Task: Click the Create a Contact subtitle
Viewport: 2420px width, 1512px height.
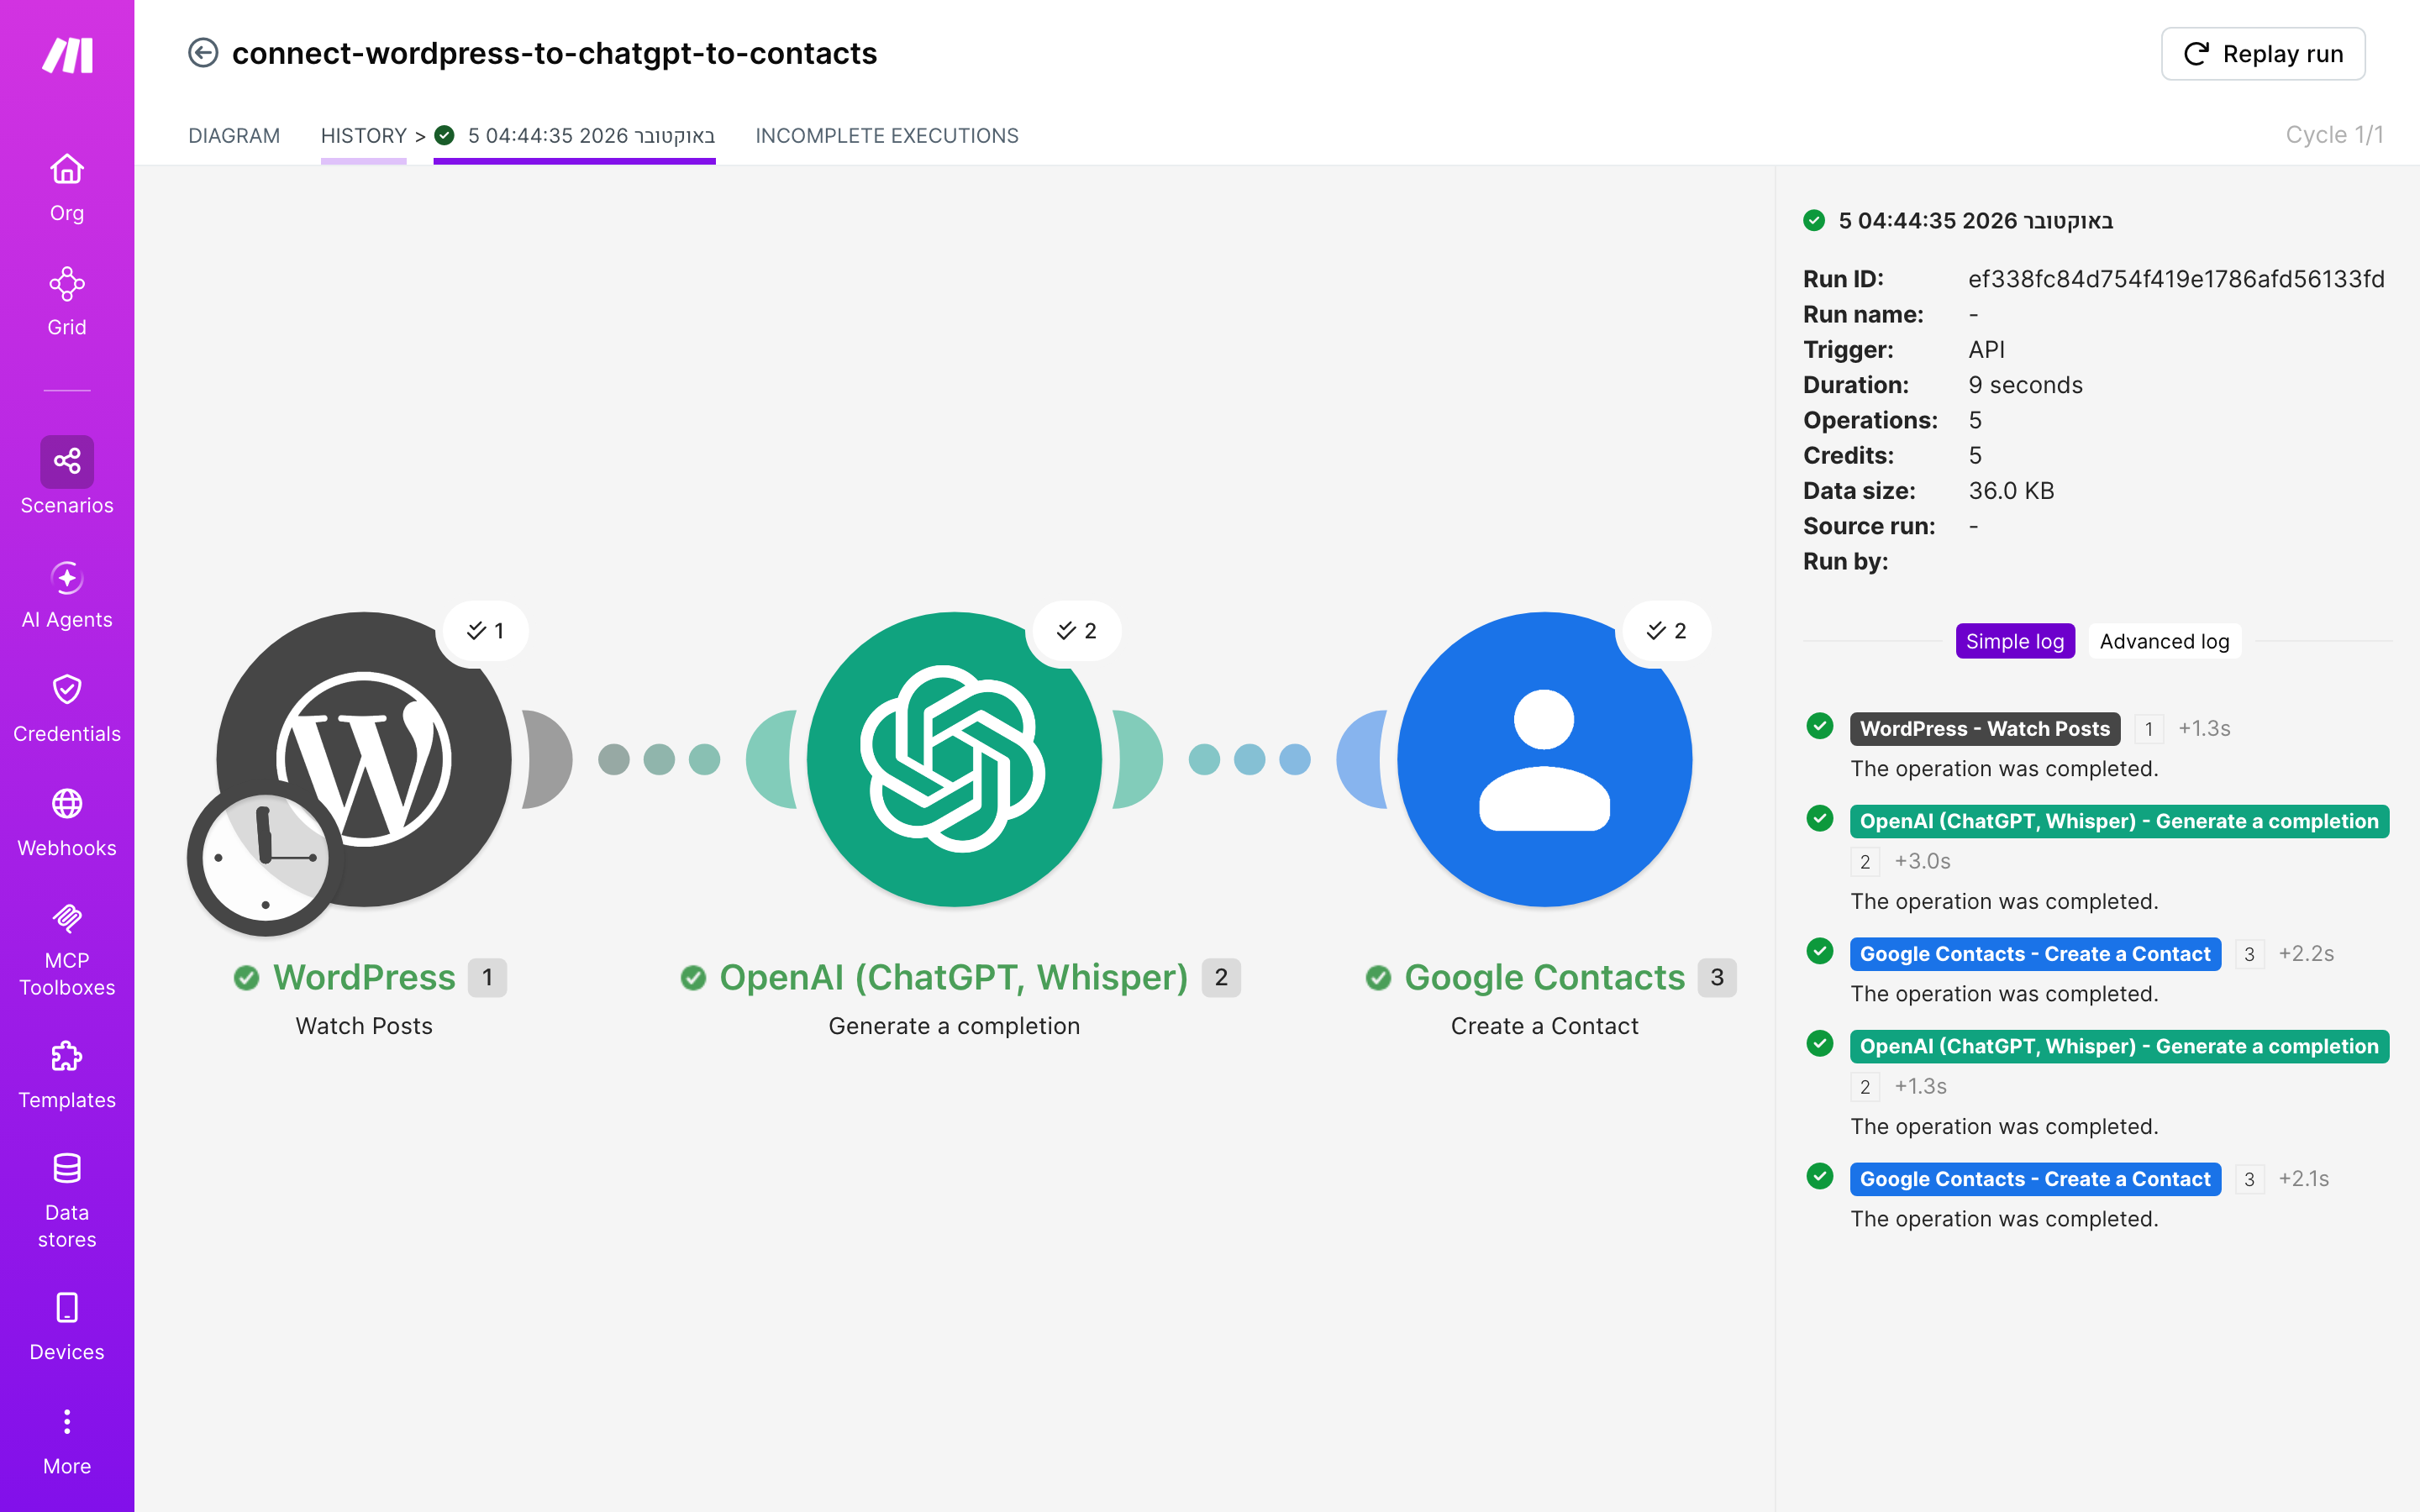Action: coord(1544,1025)
